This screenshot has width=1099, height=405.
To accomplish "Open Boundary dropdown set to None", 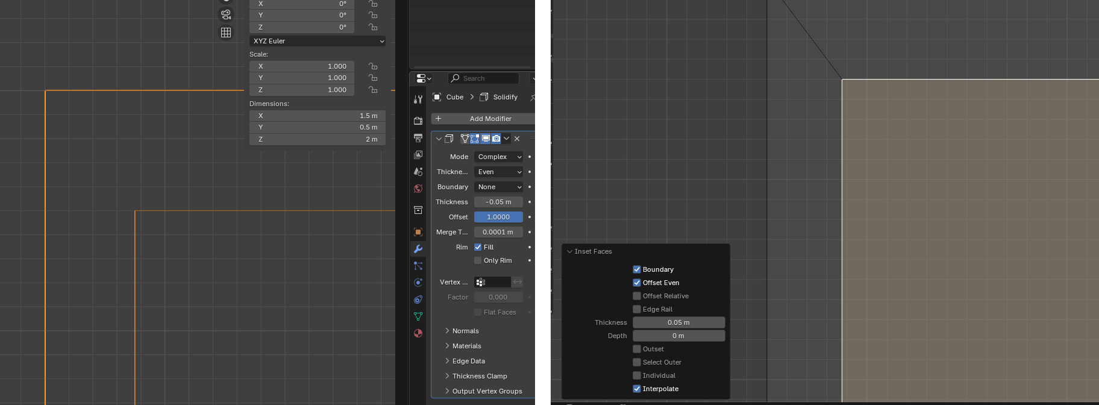I will coord(498,187).
